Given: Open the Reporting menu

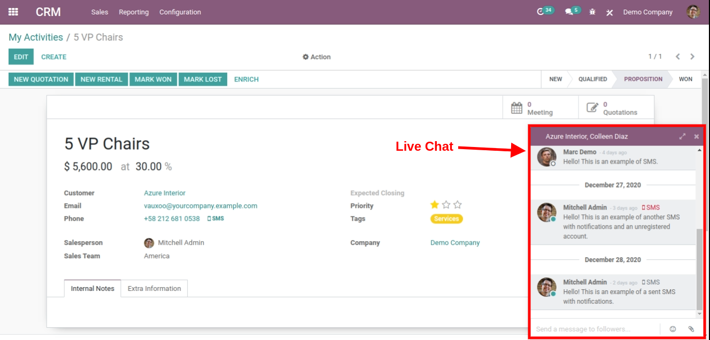Looking at the screenshot, I should [x=134, y=12].
